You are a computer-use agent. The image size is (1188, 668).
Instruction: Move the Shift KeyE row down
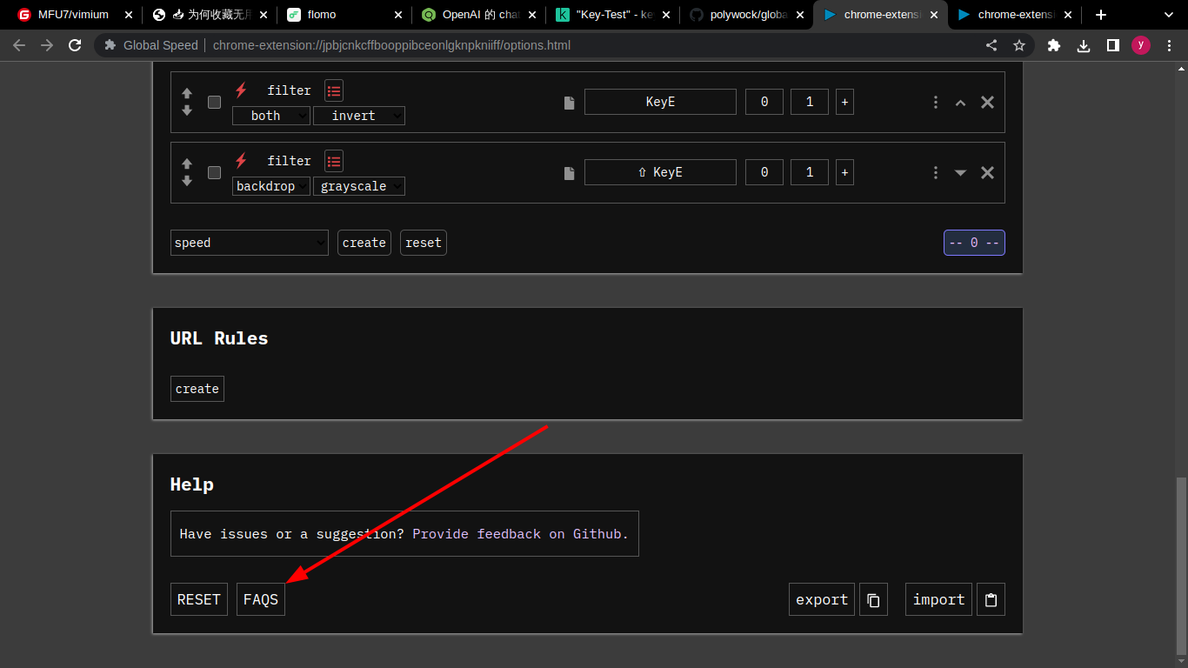187,181
